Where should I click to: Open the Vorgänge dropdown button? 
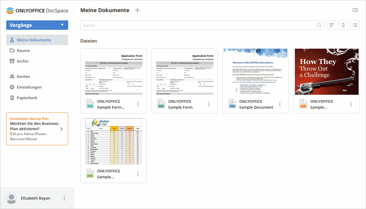point(37,25)
